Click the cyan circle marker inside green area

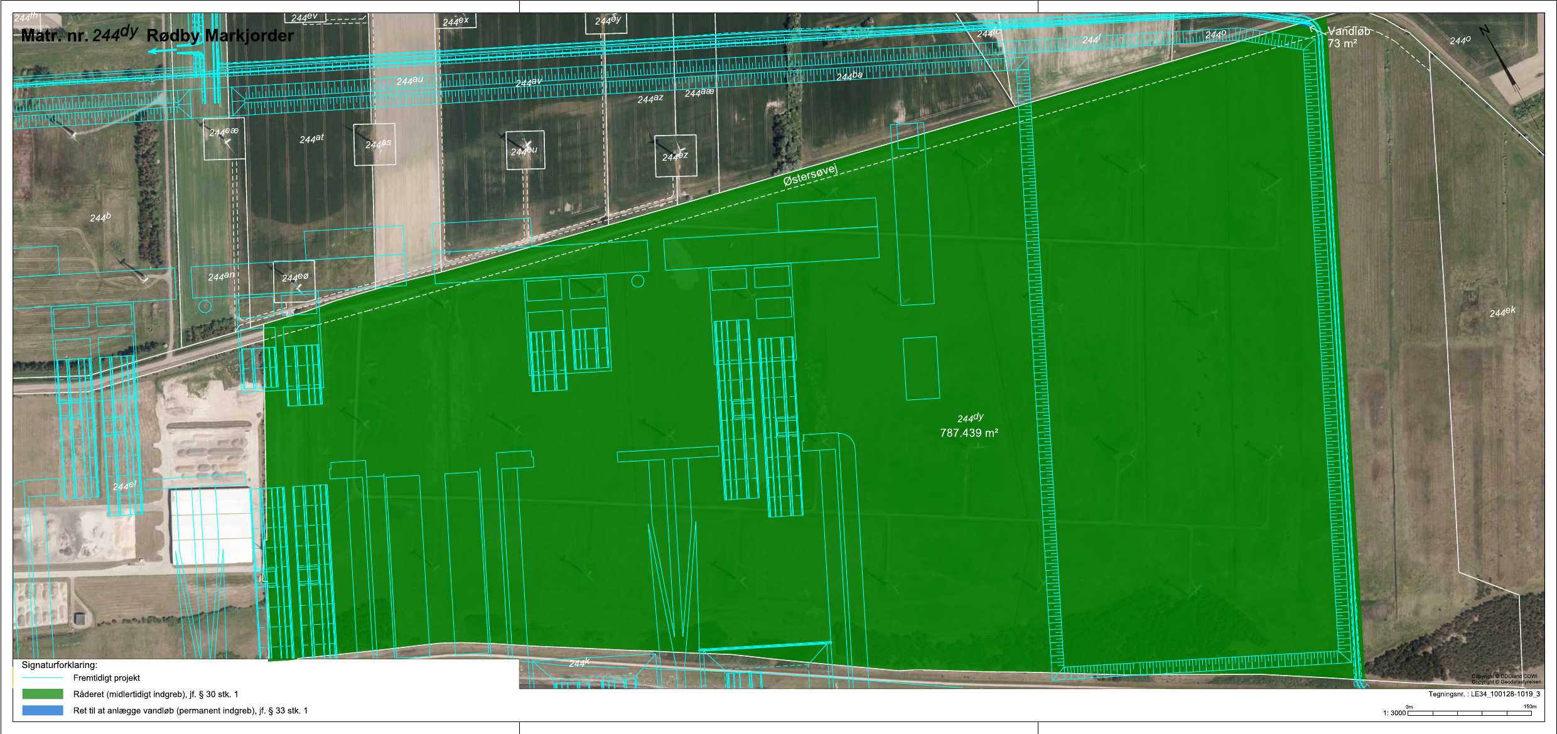click(638, 281)
